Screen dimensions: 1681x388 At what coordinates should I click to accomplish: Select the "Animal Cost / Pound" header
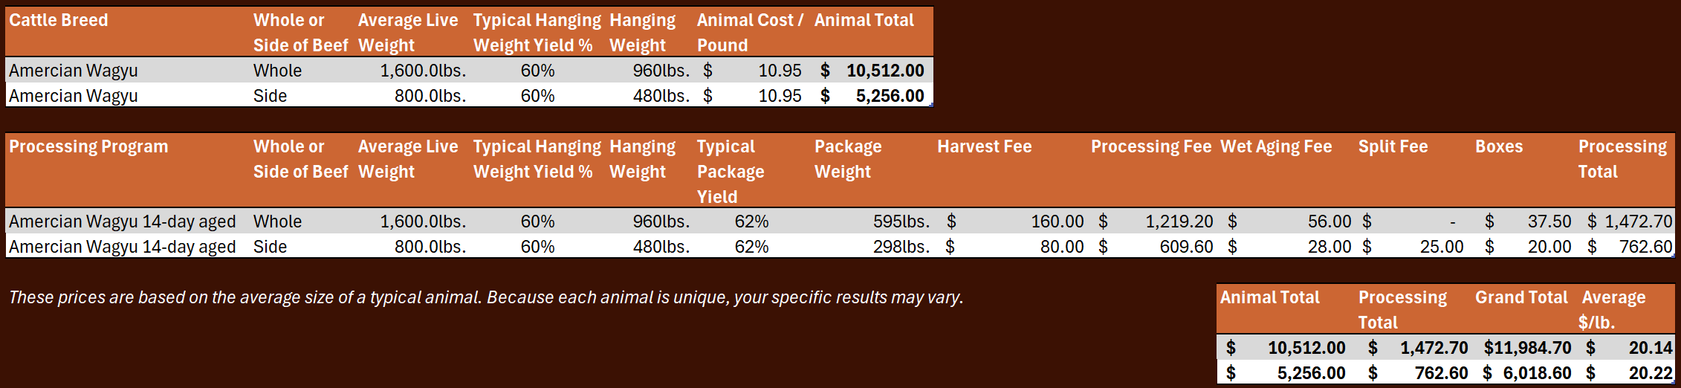(750, 32)
